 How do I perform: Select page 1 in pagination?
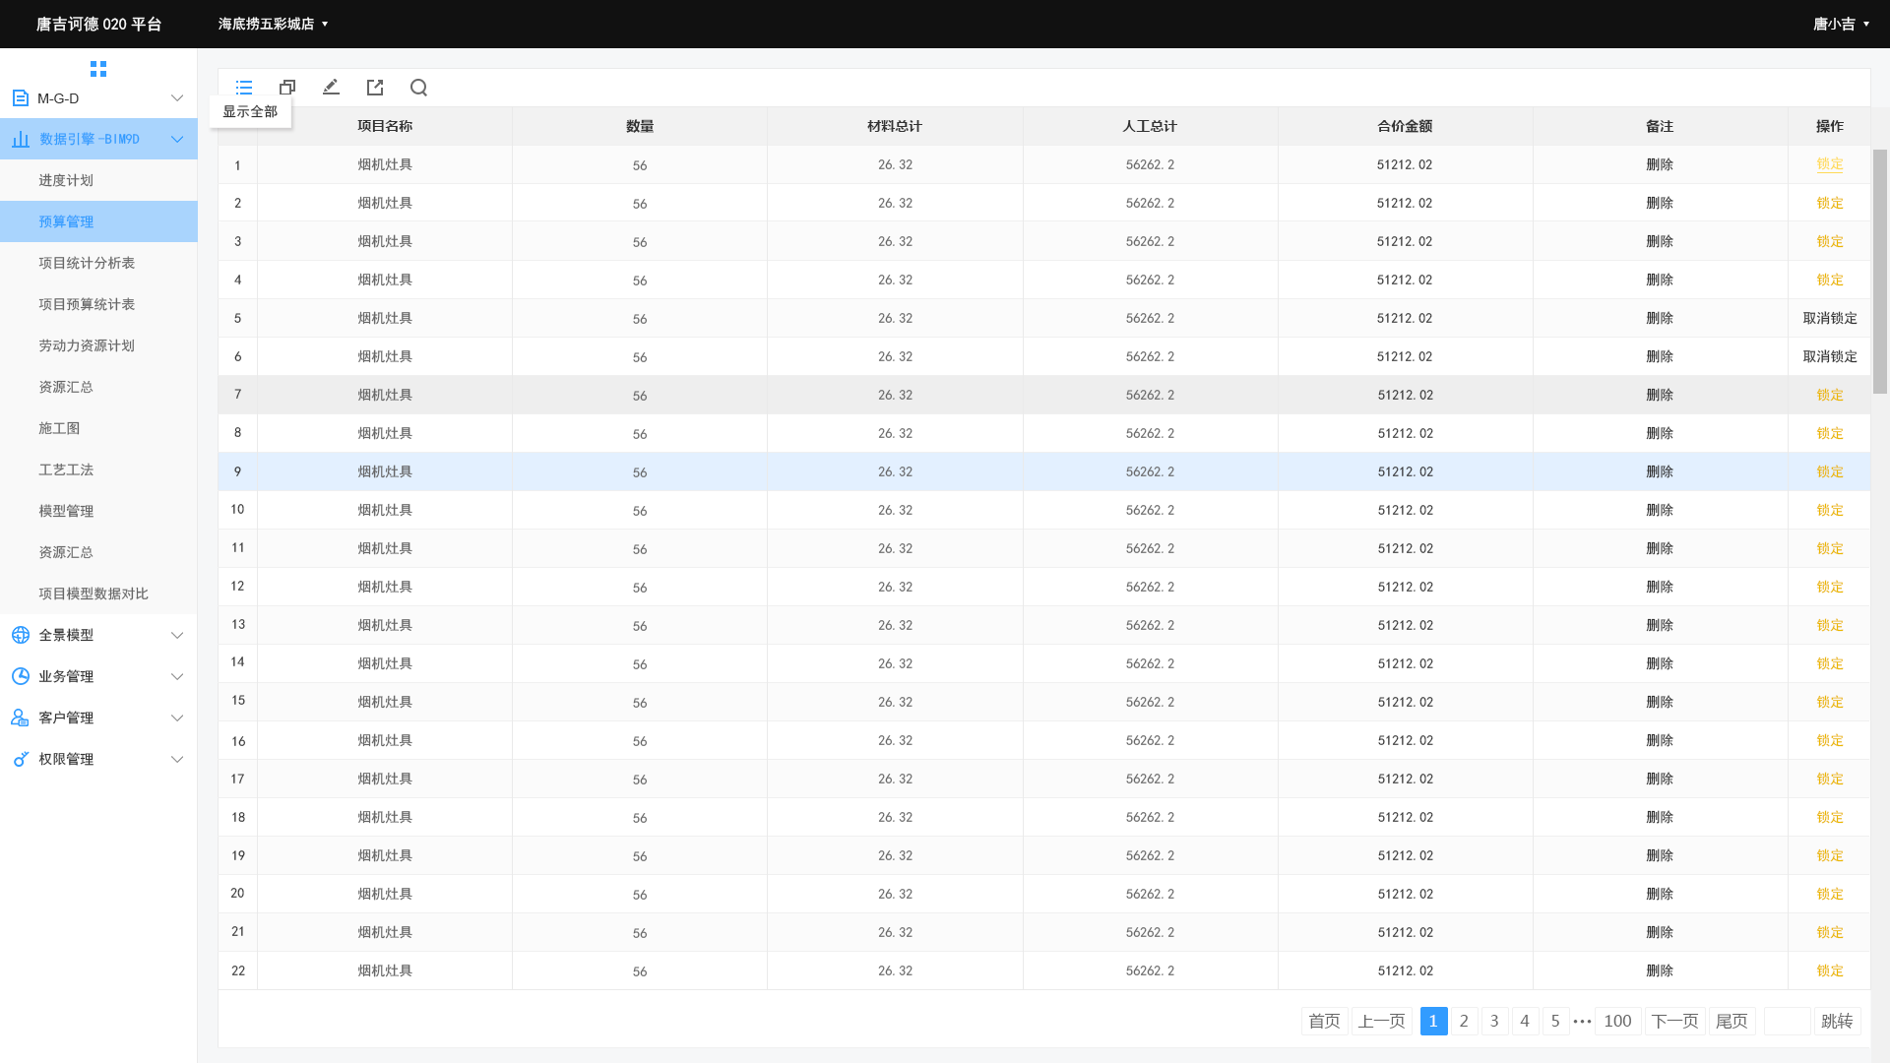click(x=1433, y=1021)
